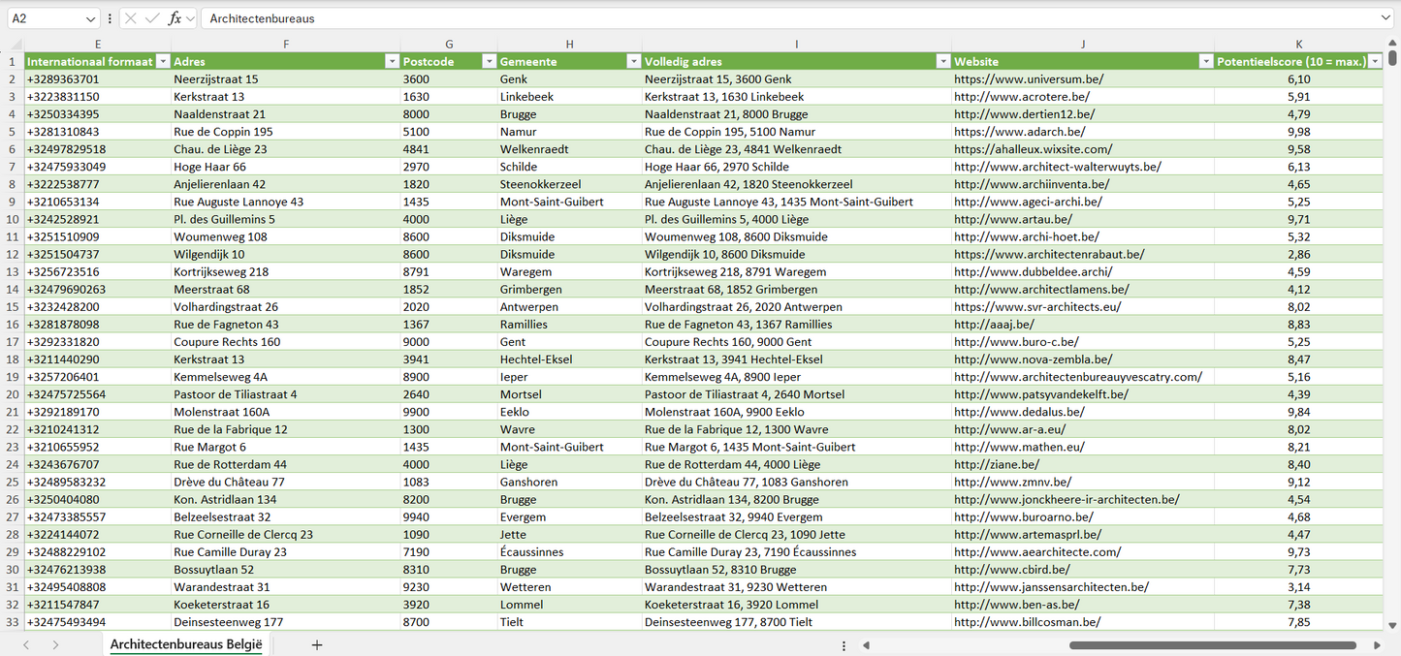Click the right arrow of horizontal scrollbar
Screen dimensions: 1401x656
point(1377,645)
